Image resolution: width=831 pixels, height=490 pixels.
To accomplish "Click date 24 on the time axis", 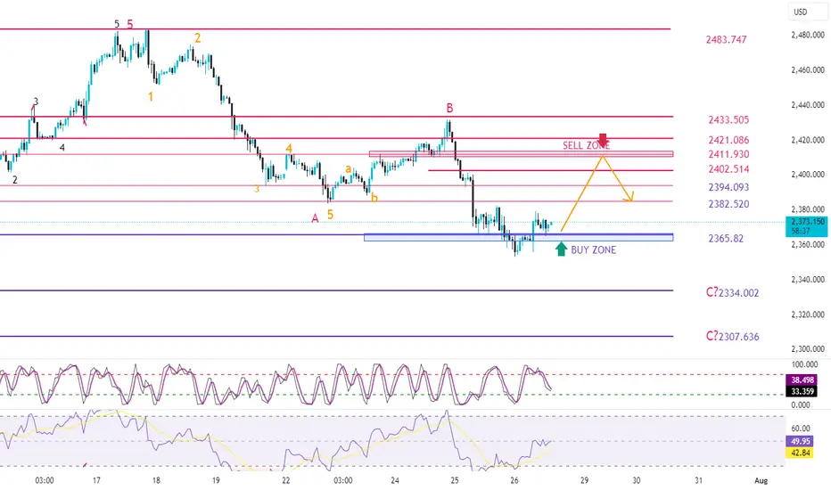I will coord(395,480).
